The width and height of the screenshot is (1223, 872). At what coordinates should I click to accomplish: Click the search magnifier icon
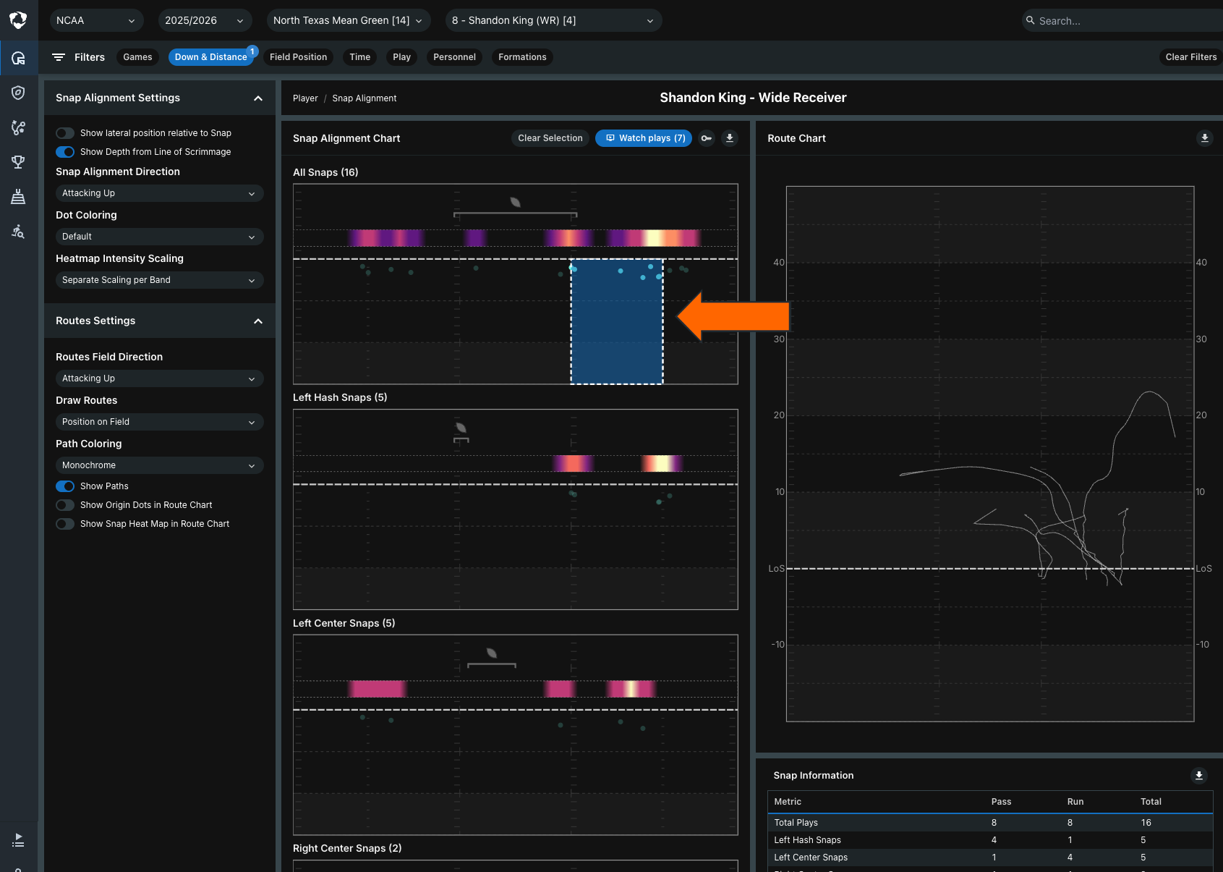pos(1030,20)
